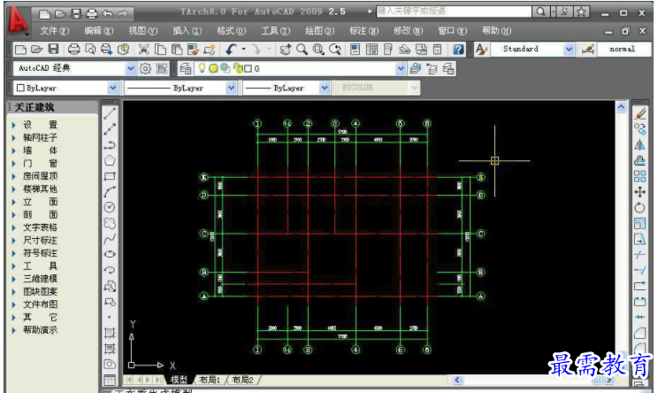
Task: Click the Print icon in standard toolbar
Action: [x=74, y=50]
